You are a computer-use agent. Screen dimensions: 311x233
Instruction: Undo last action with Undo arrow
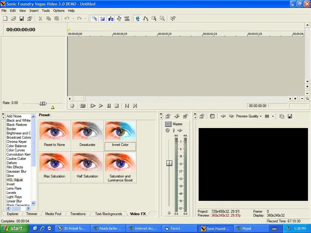tap(67, 19)
